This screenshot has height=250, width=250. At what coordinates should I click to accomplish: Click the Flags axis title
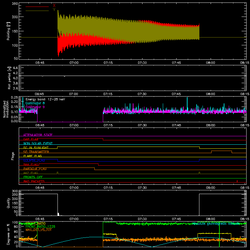[12, 156]
